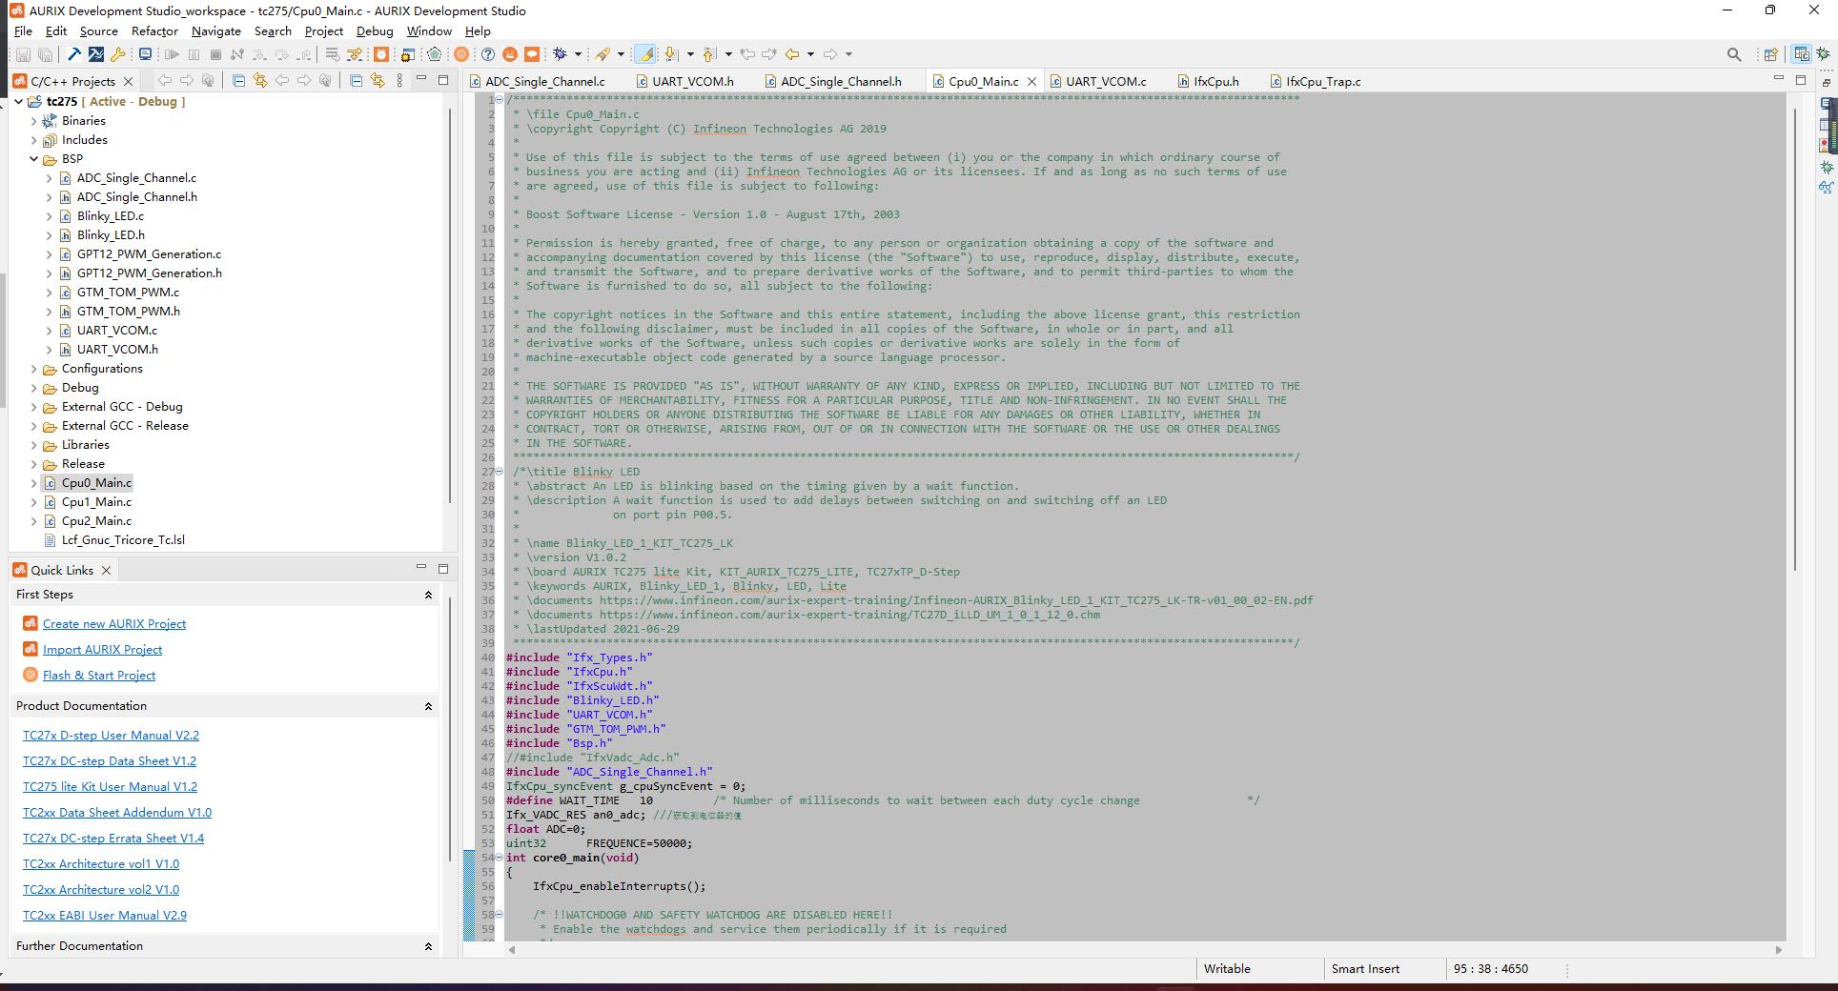
Task: Open the Refactor menu
Action: coord(154,31)
